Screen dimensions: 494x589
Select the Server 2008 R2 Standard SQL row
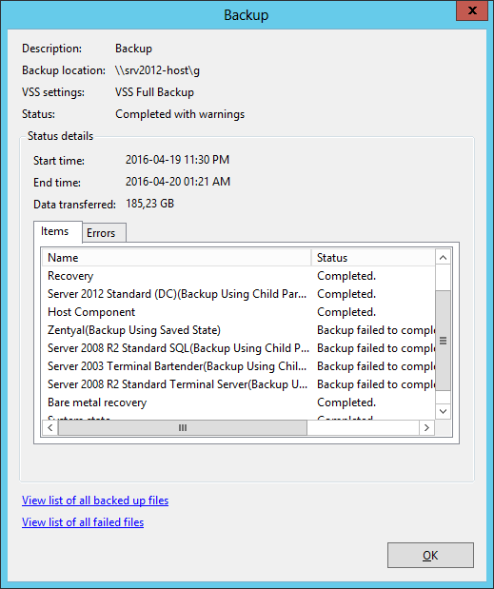[239, 348]
